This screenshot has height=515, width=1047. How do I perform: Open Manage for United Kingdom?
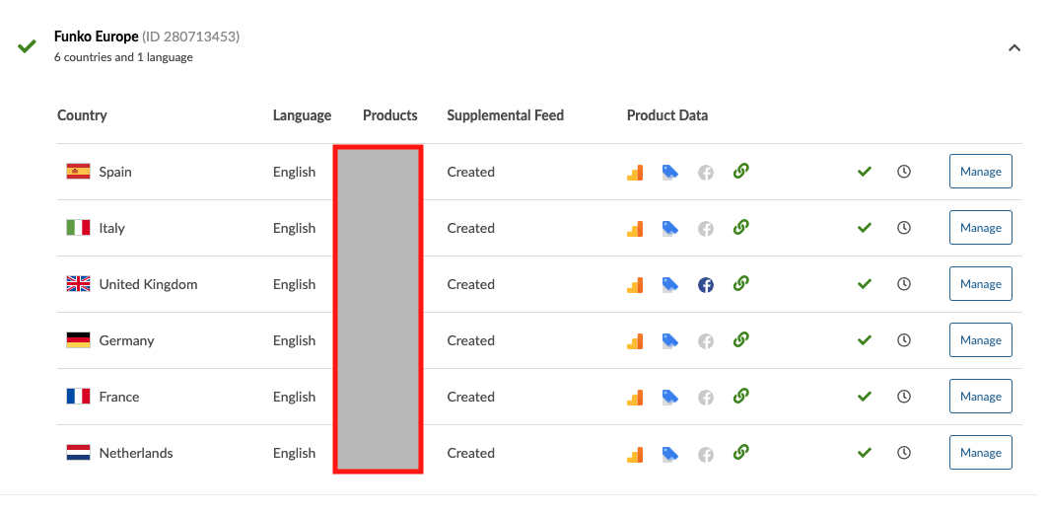tap(980, 284)
